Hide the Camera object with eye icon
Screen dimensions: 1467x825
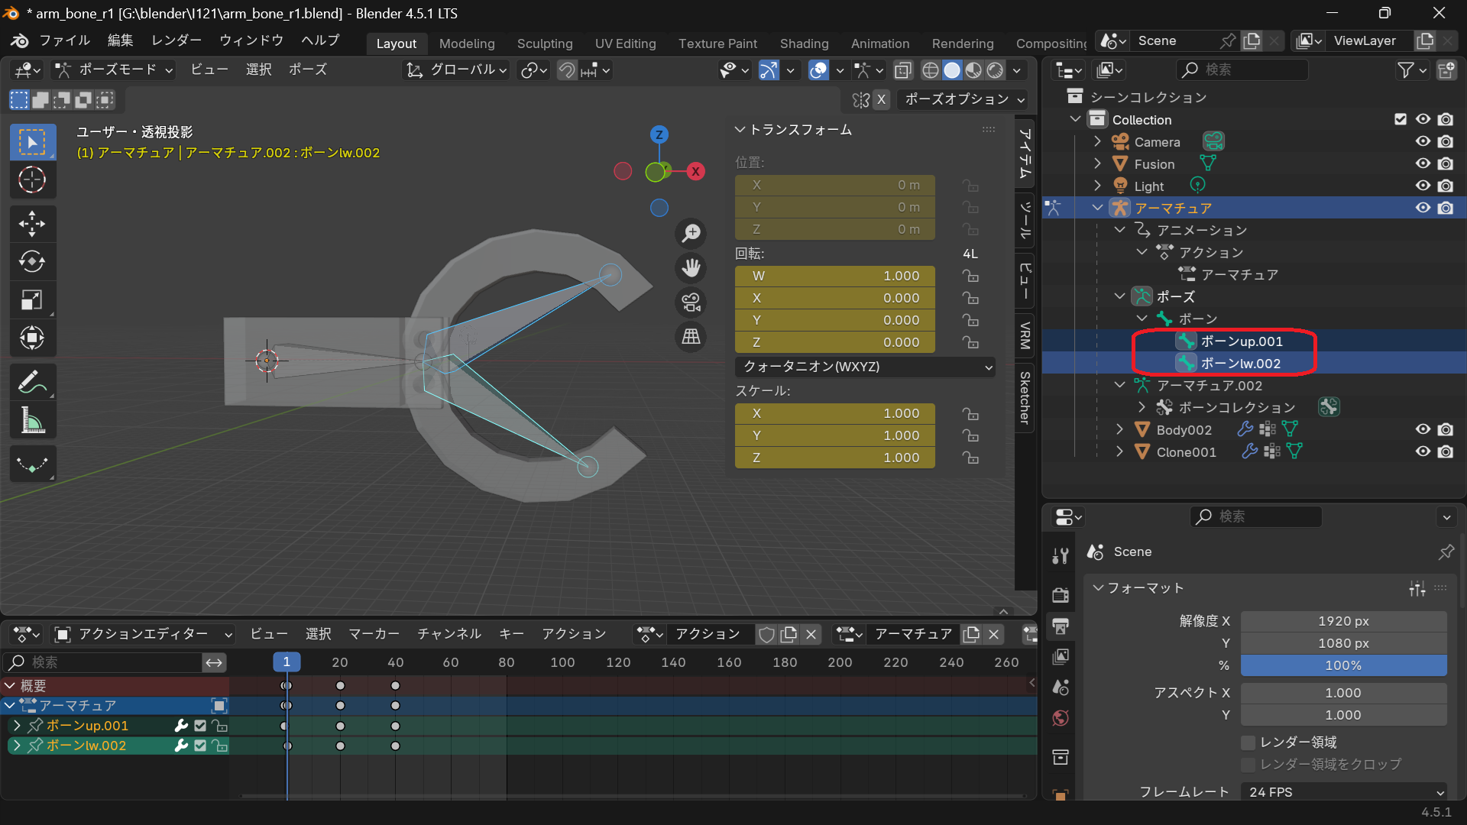coord(1423,142)
